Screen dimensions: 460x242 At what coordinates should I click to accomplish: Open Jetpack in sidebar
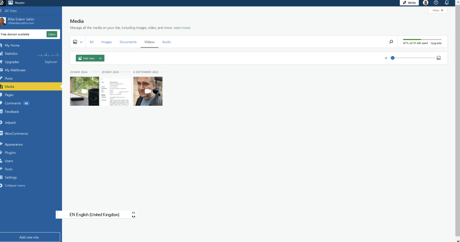tap(31, 123)
